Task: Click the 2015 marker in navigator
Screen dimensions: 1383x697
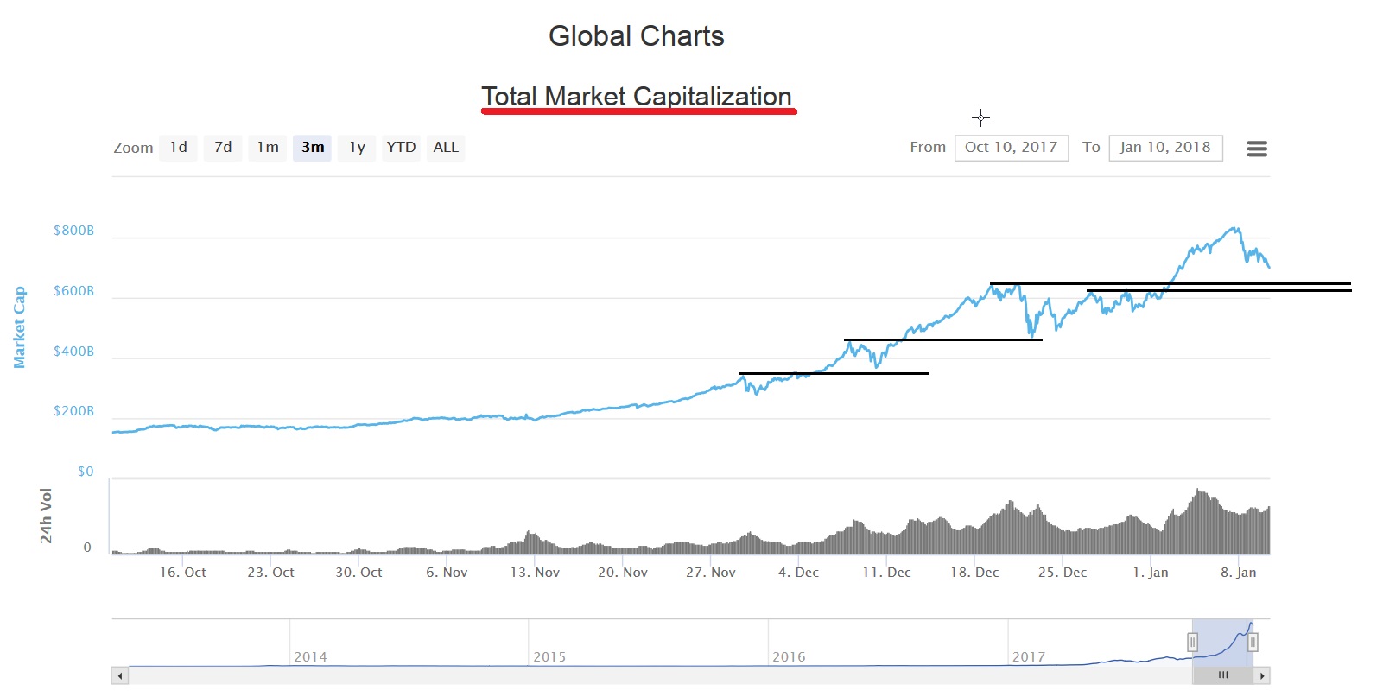Action: (x=549, y=657)
